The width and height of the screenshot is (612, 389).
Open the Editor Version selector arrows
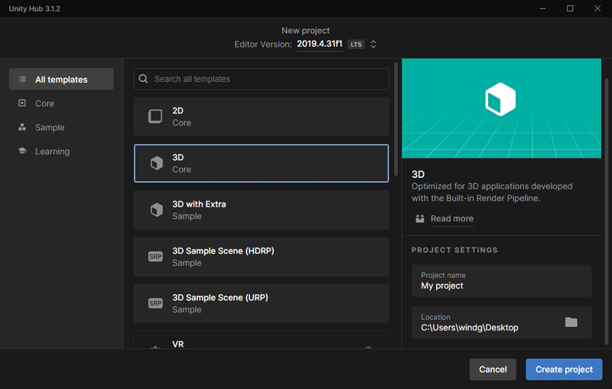click(373, 44)
